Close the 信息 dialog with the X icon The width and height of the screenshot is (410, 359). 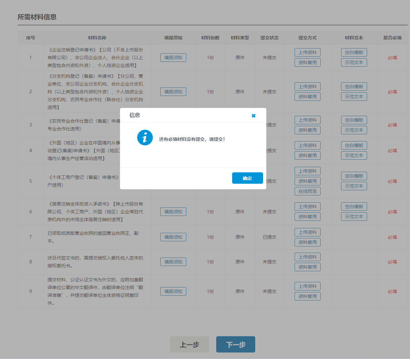coord(254,116)
